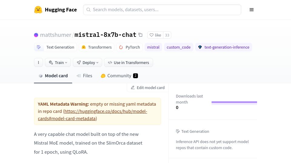This screenshot has width=291, height=163.
Task: Click the Inference API notice text
Action: (x=212, y=145)
